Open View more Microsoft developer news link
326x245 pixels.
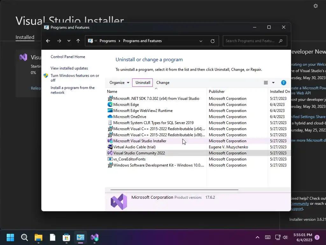click(x=308, y=140)
